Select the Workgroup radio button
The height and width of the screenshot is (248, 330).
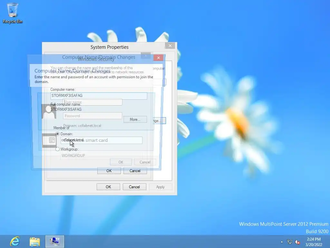tap(57, 149)
